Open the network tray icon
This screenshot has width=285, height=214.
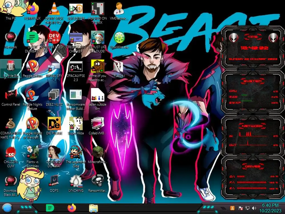[x=247, y=208]
